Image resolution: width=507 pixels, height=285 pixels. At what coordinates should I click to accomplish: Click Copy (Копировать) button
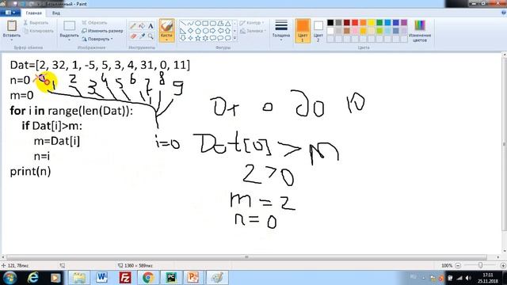38,31
